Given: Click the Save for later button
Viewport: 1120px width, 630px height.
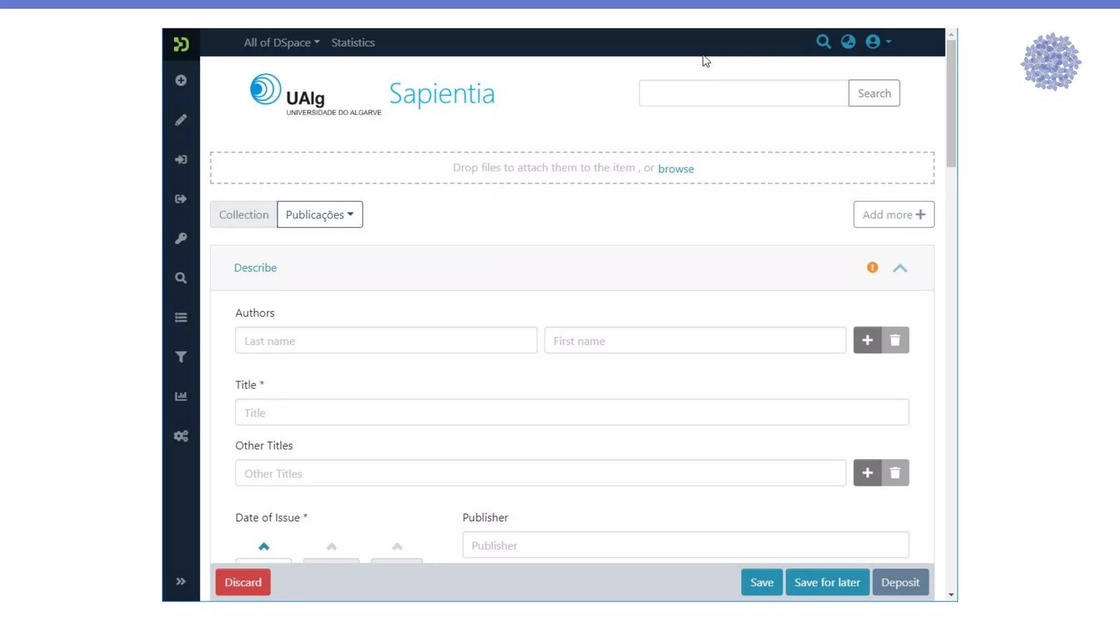Looking at the screenshot, I should point(827,582).
